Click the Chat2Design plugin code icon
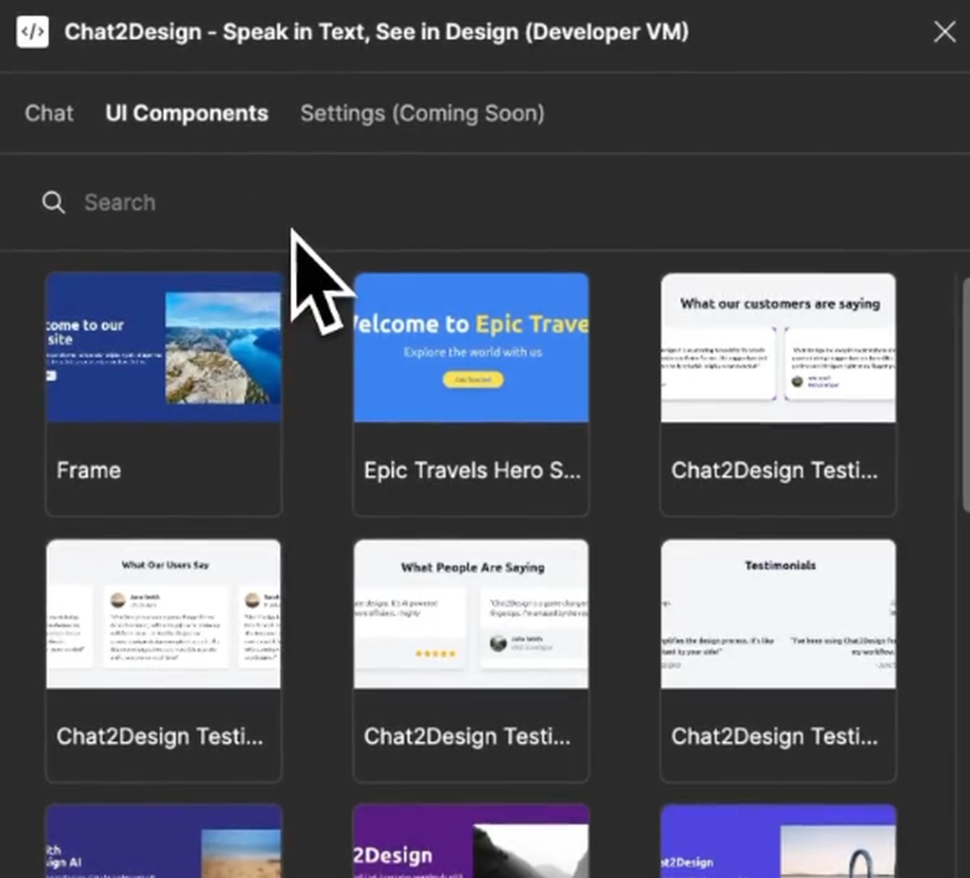Screen dimensions: 970x878 [x=32, y=32]
